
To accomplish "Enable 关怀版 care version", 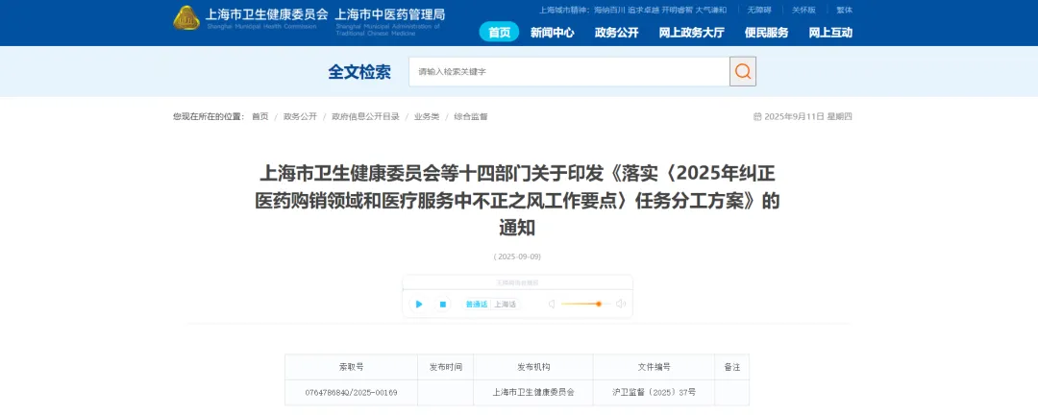I will (x=803, y=10).
